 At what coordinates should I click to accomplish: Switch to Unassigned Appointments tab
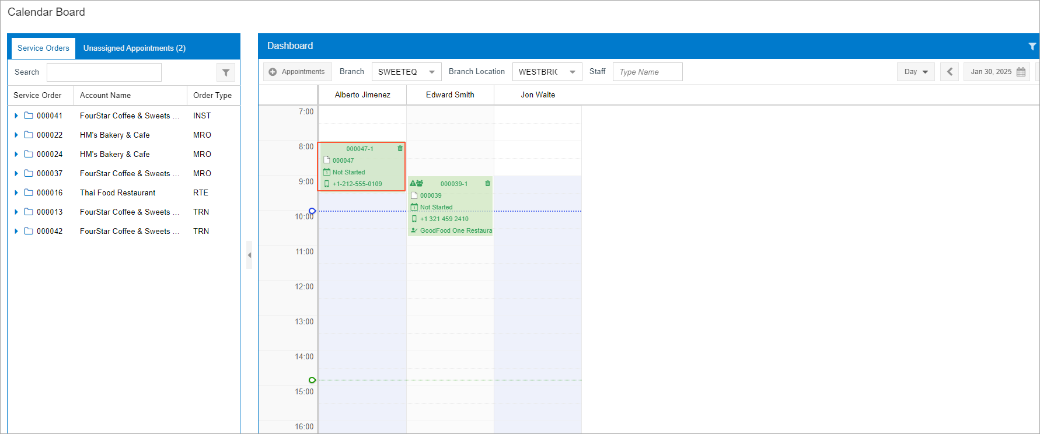click(x=134, y=48)
